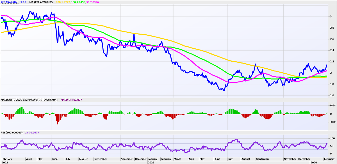Click the 2.8 price axis label
The width and height of the screenshot is (337, 164).
(x=332, y=28)
